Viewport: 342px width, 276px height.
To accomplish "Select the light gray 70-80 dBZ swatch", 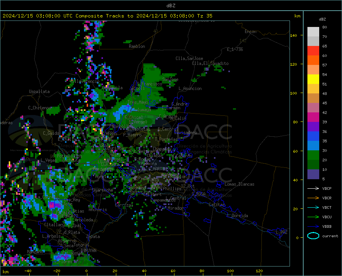I will [313, 32].
